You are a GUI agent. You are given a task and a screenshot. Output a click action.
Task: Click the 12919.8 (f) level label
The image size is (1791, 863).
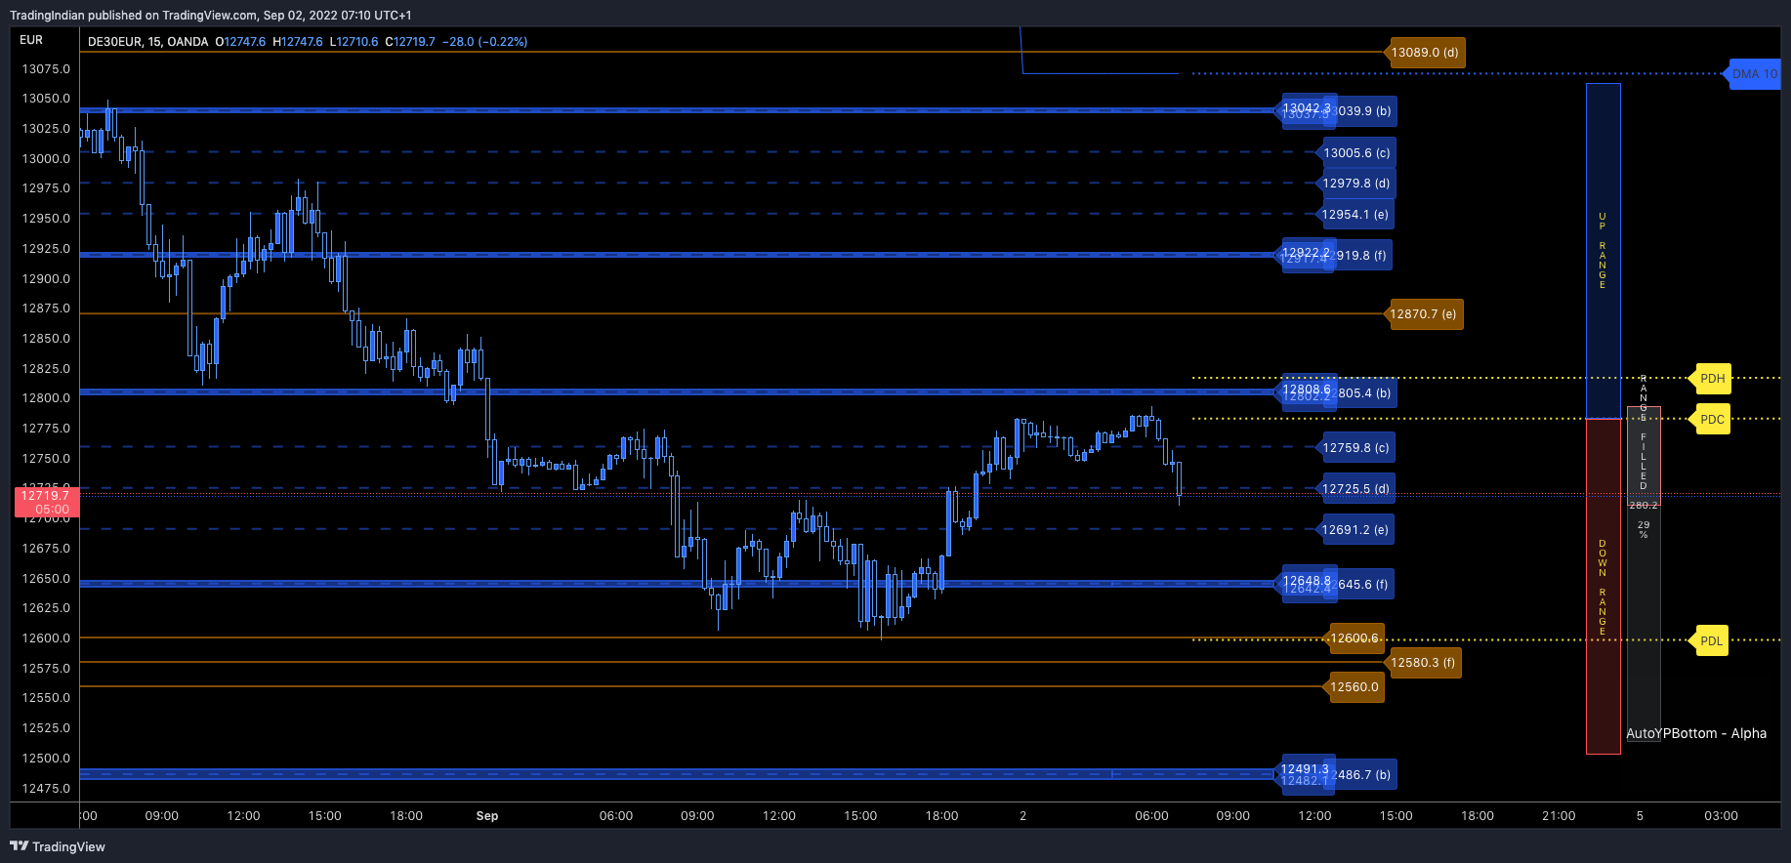pyautogui.click(x=1363, y=256)
